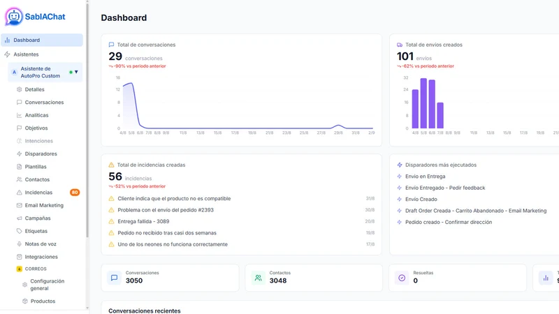Click the trigger 'Envío Entregado - Pedir feedback'
Image resolution: width=559 pixels, height=314 pixels.
[x=445, y=188]
